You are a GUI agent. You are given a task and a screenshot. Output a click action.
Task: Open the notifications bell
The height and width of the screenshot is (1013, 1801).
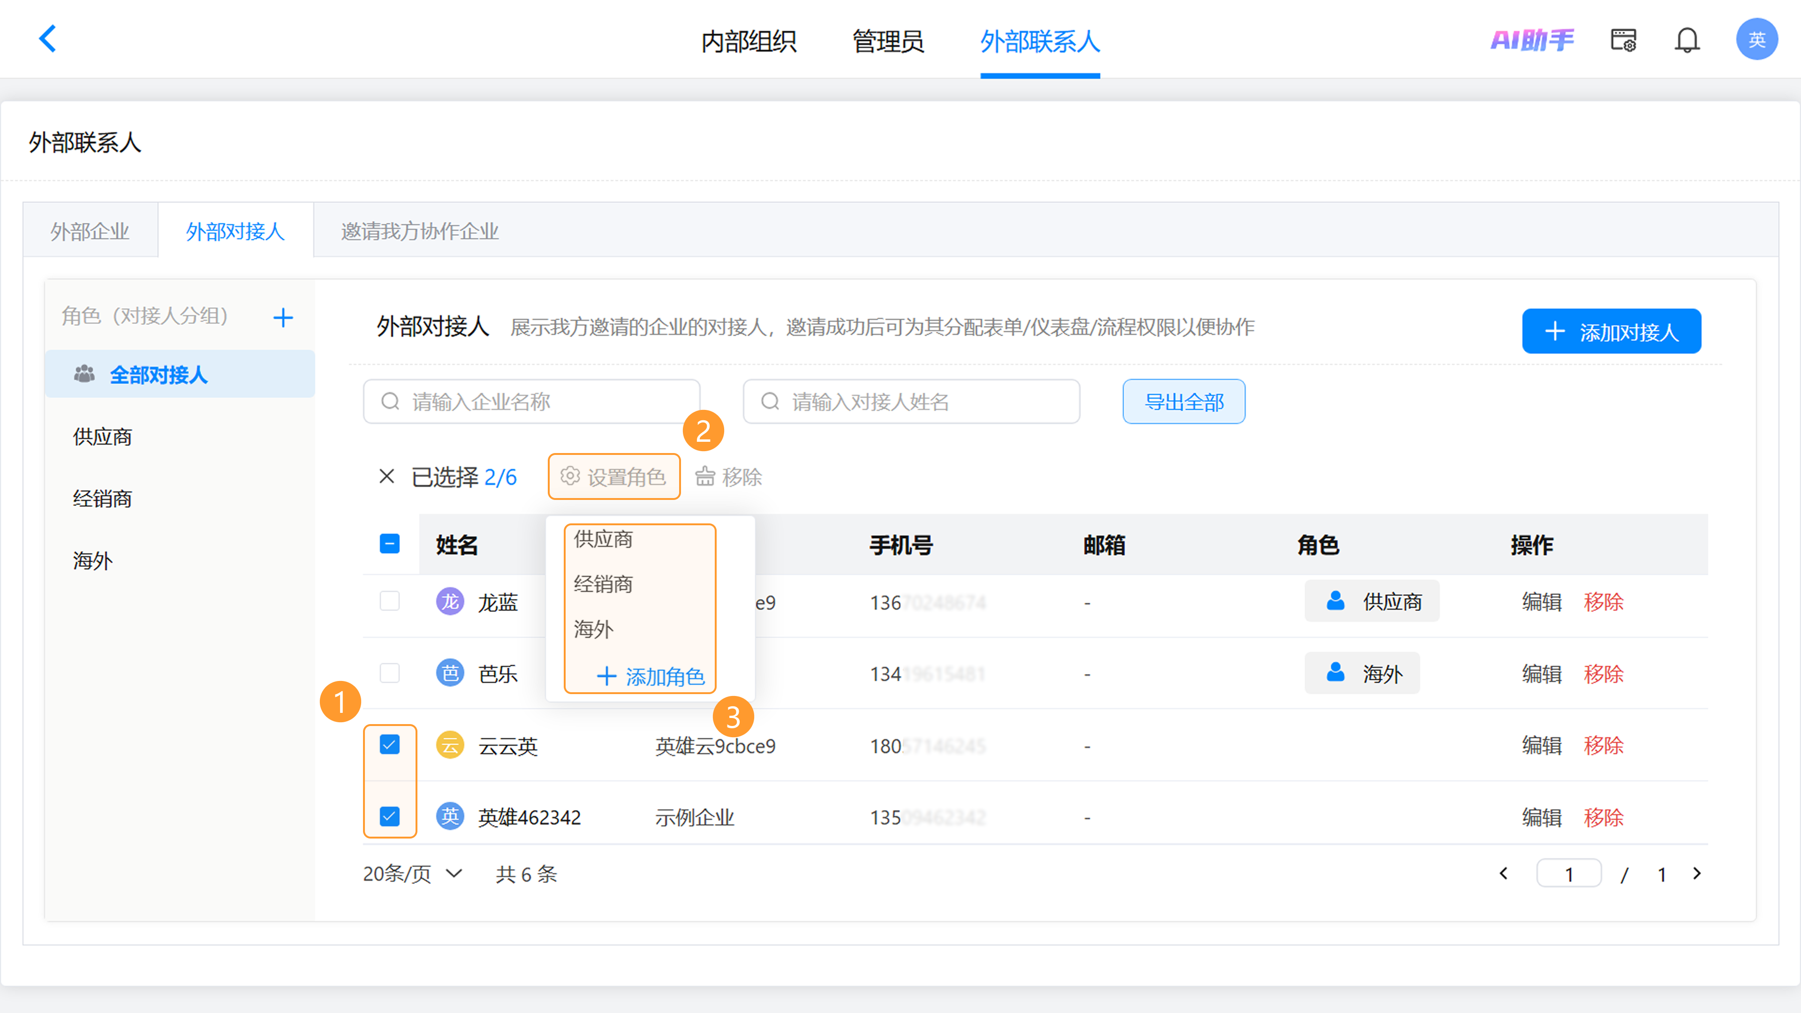pos(1687,40)
